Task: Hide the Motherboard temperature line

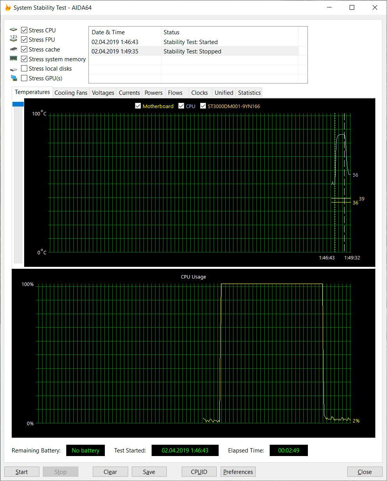Action: pyautogui.click(x=138, y=106)
